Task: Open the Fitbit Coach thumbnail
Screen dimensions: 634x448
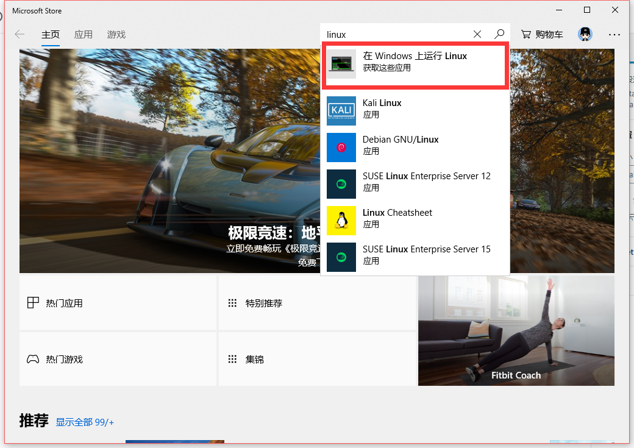Action: (516, 331)
